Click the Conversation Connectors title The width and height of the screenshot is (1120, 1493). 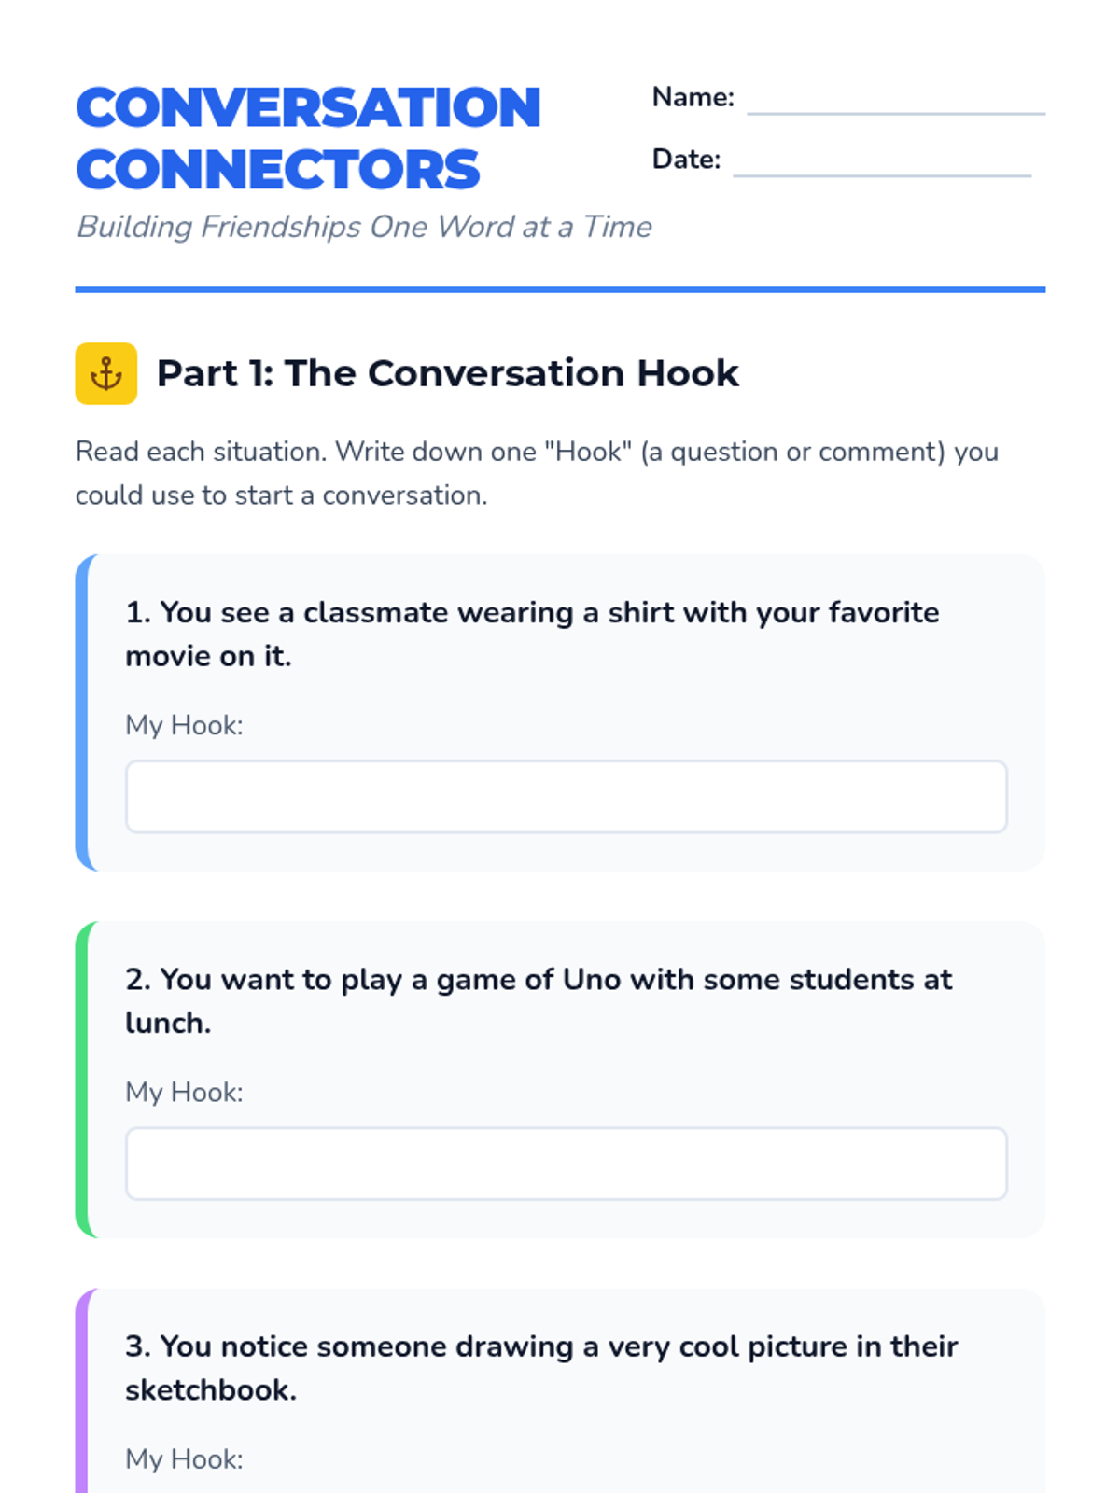point(308,138)
